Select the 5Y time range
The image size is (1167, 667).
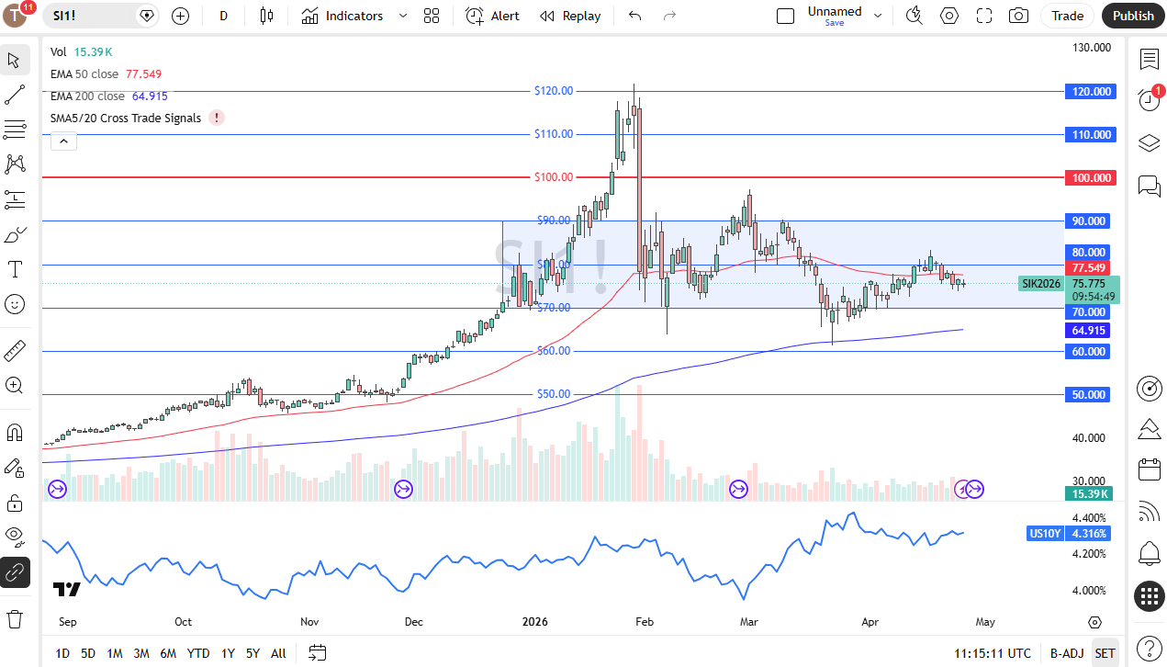coord(252,653)
